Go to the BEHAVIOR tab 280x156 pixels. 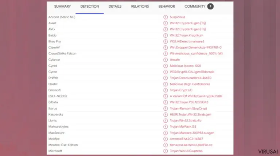(x=167, y=7)
